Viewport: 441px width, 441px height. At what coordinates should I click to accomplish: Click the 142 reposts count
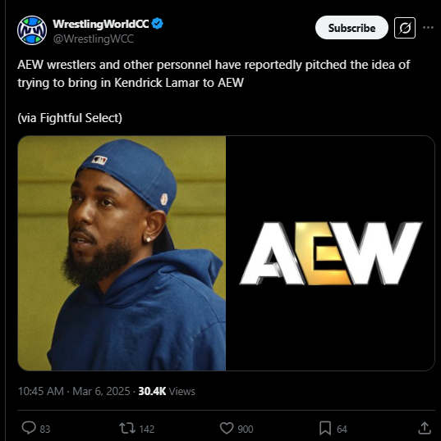point(147,430)
